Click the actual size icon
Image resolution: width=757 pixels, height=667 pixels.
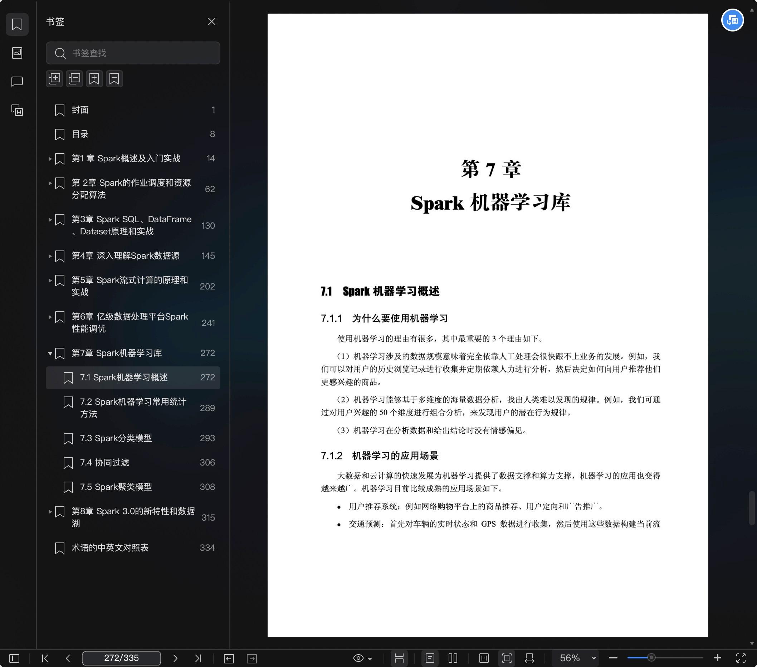(484, 658)
